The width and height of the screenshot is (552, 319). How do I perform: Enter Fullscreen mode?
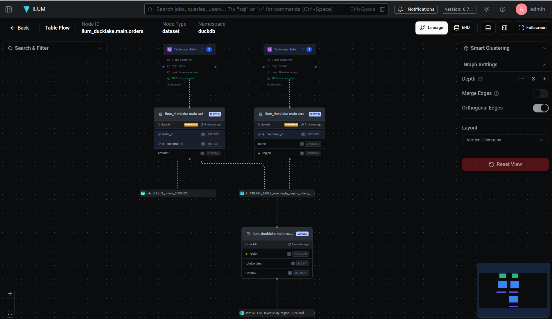532,28
